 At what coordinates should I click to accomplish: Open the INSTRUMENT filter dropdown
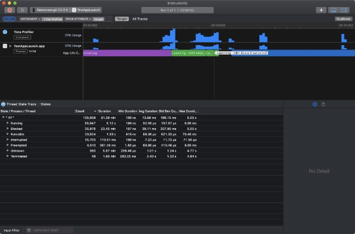coord(30,19)
